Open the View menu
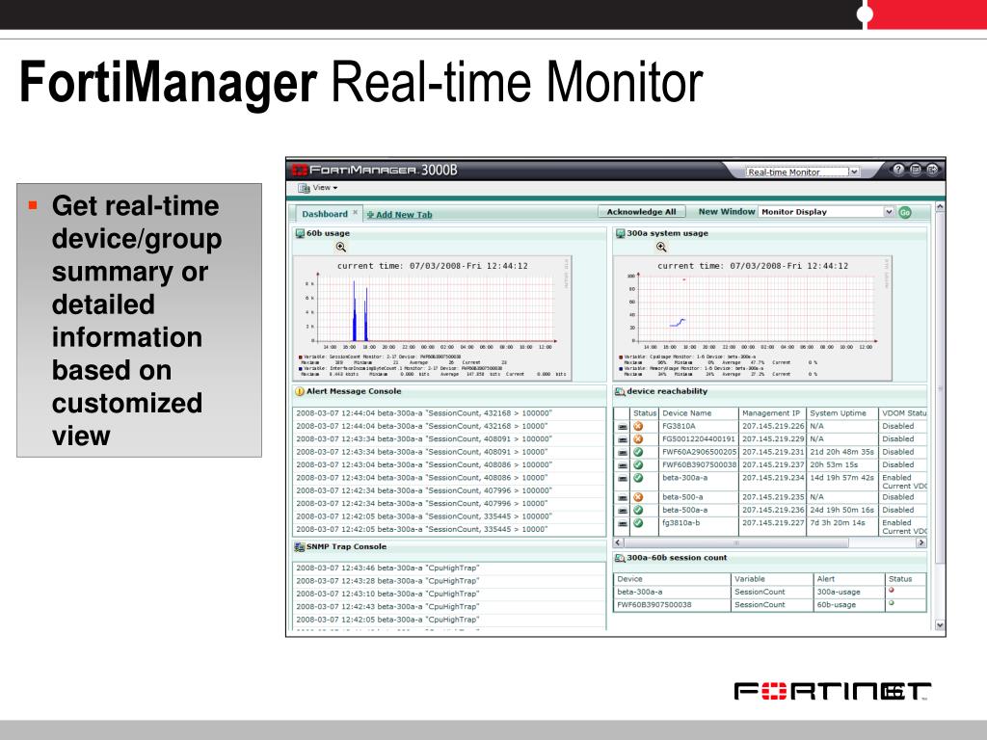 point(325,188)
